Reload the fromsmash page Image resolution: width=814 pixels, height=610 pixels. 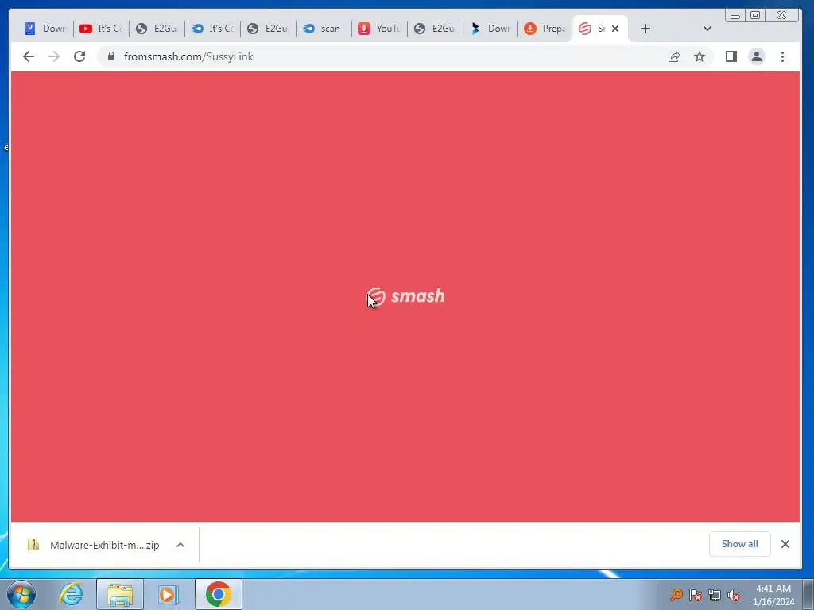[x=79, y=56]
